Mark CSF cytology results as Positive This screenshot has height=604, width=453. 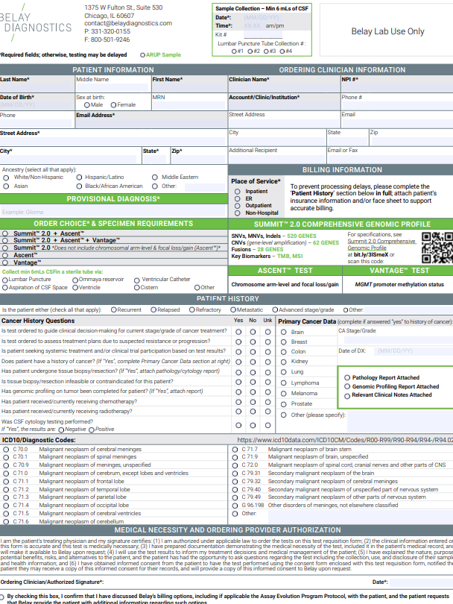click(x=92, y=430)
